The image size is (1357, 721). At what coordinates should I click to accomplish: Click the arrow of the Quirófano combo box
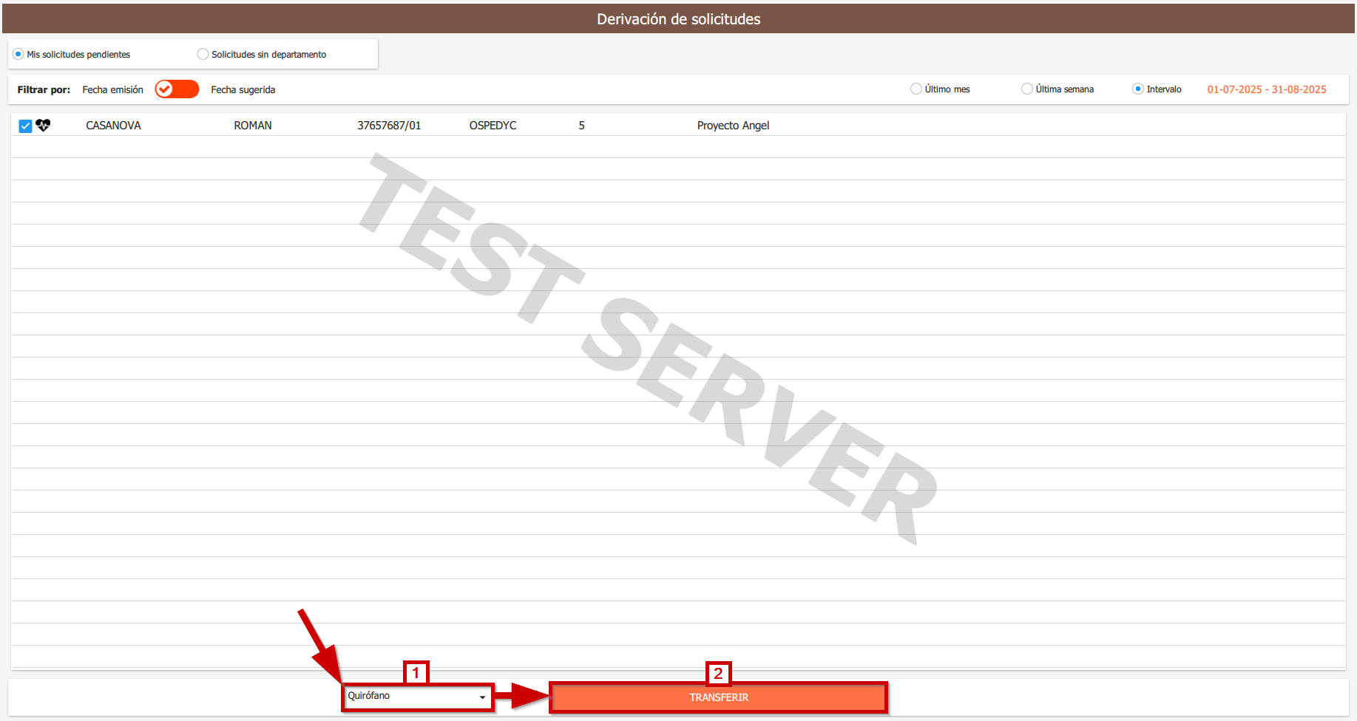coord(482,697)
